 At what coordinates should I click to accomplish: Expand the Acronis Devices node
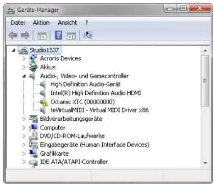24,59
